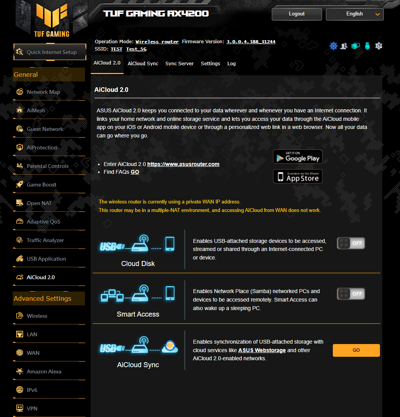Click the Cloud Disk label

138,264
